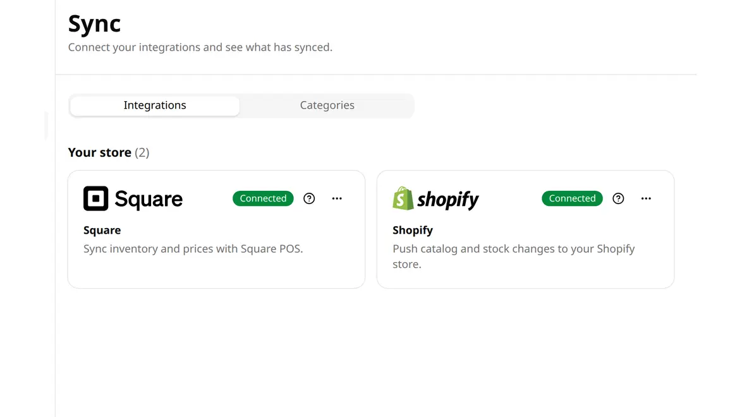
Task: Switch to the Categories tab
Action: (x=327, y=105)
